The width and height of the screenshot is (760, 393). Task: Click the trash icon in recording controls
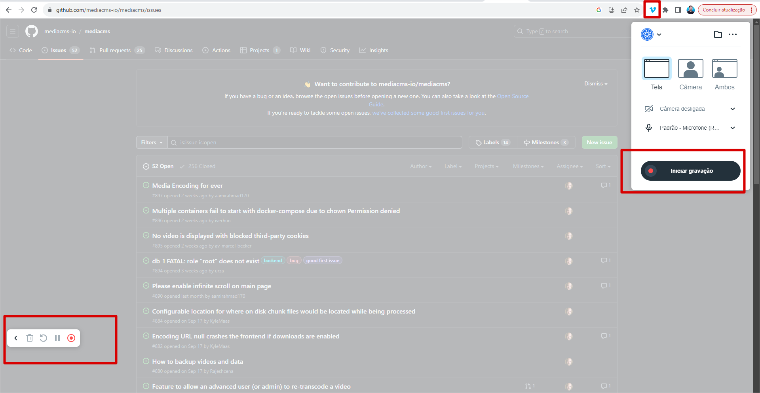coord(30,338)
